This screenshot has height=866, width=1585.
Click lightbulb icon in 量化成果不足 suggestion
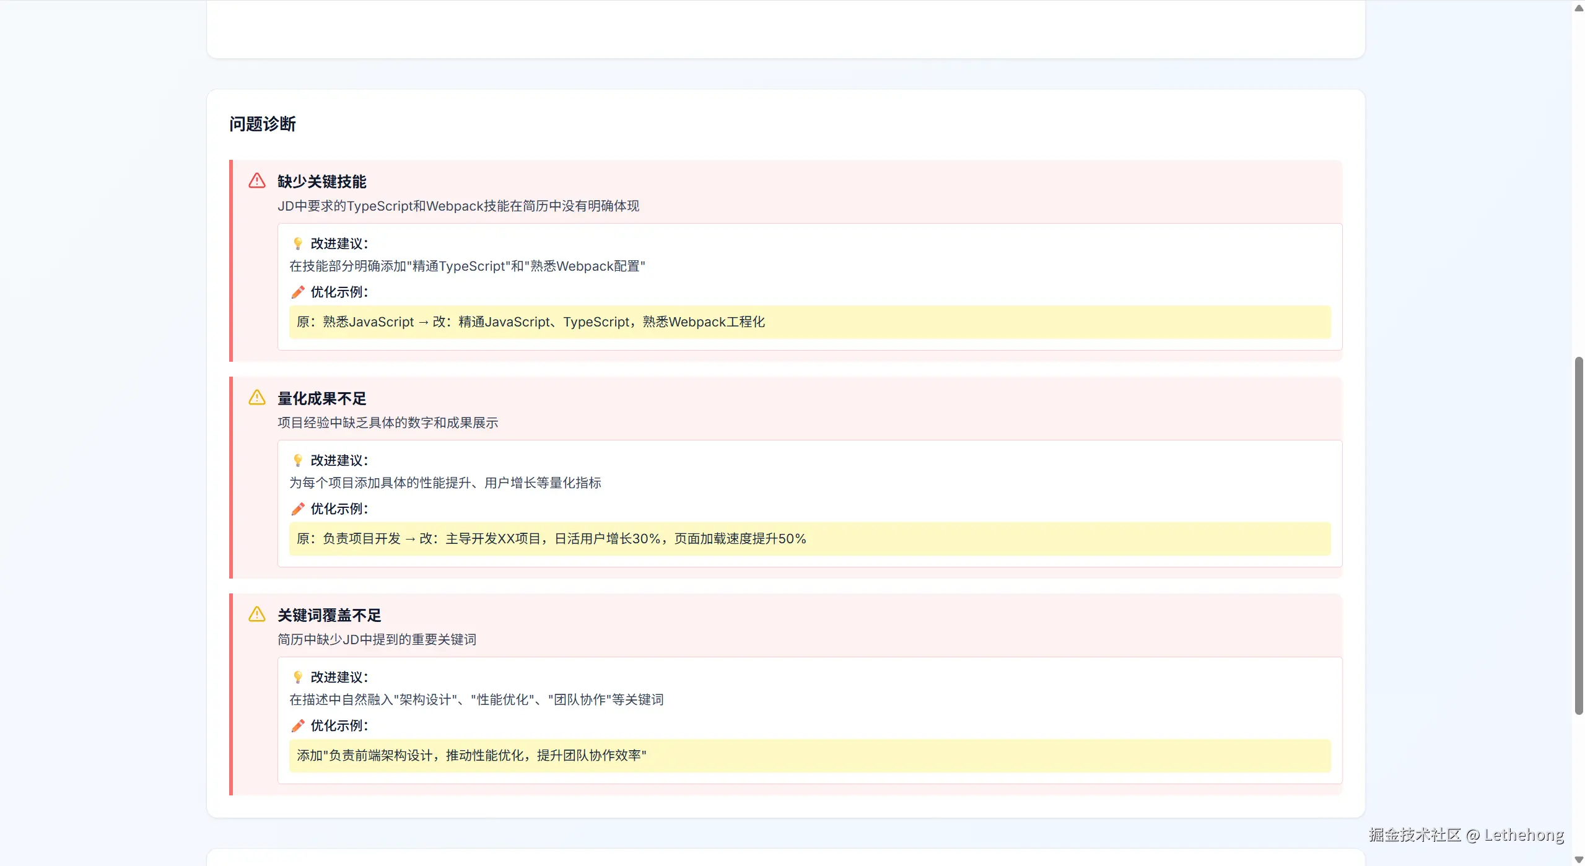coord(298,460)
